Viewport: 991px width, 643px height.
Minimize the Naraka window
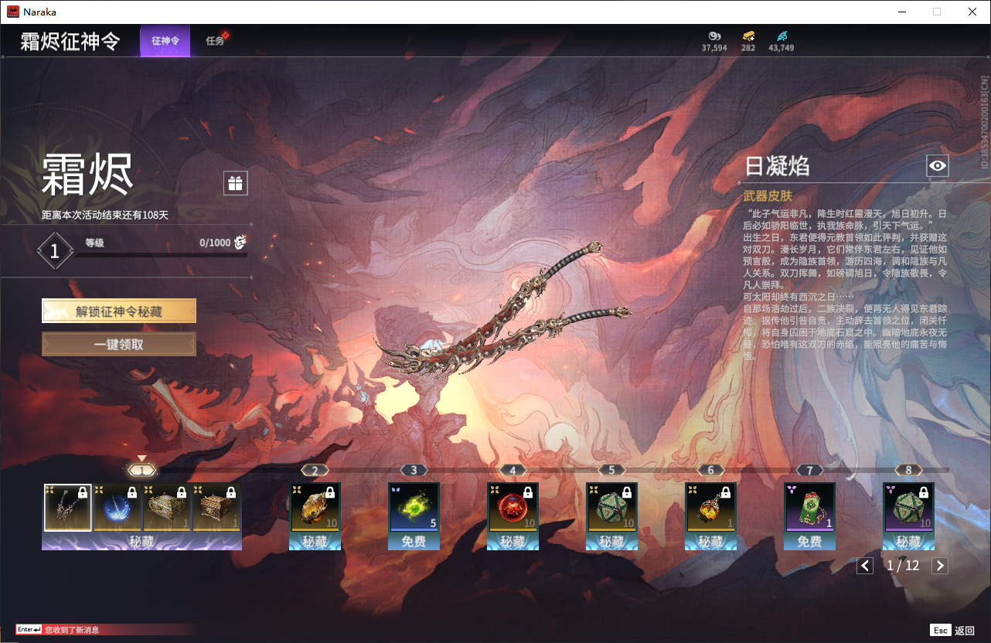click(x=902, y=12)
